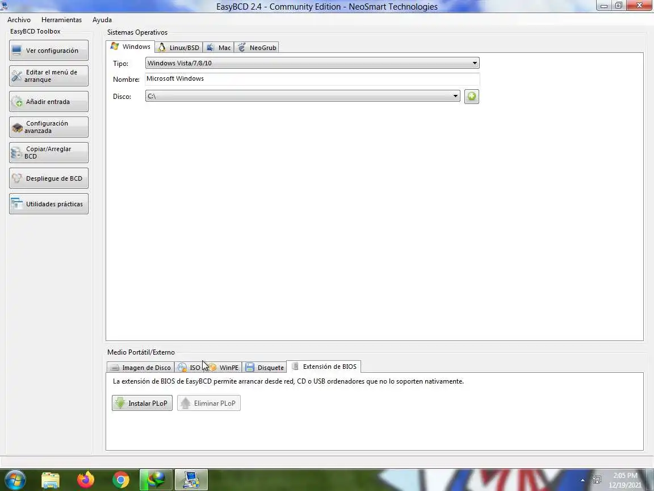Image resolution: width=654 pixels, height=491 pixels.
Task: Click the Nombre text field
Action: [312, 79]
